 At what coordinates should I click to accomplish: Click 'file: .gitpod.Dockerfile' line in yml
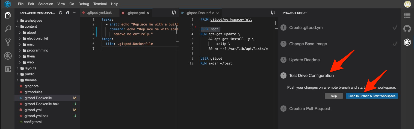(129, 44)
